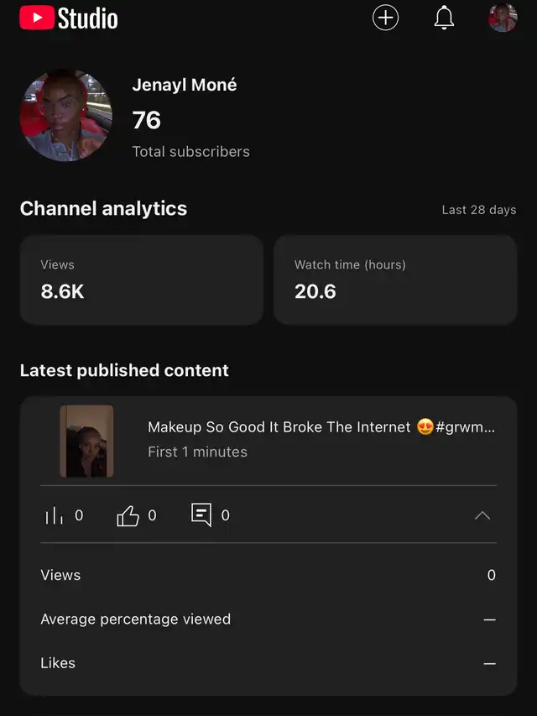Tap the Channel analytics heading
537x716 pixels.
coord(103,209)
